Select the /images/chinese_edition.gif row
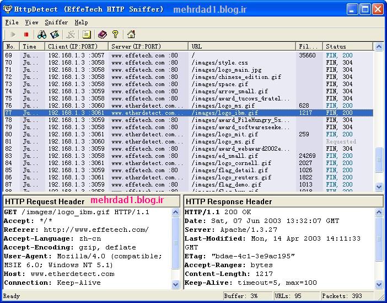 [189, 77]
